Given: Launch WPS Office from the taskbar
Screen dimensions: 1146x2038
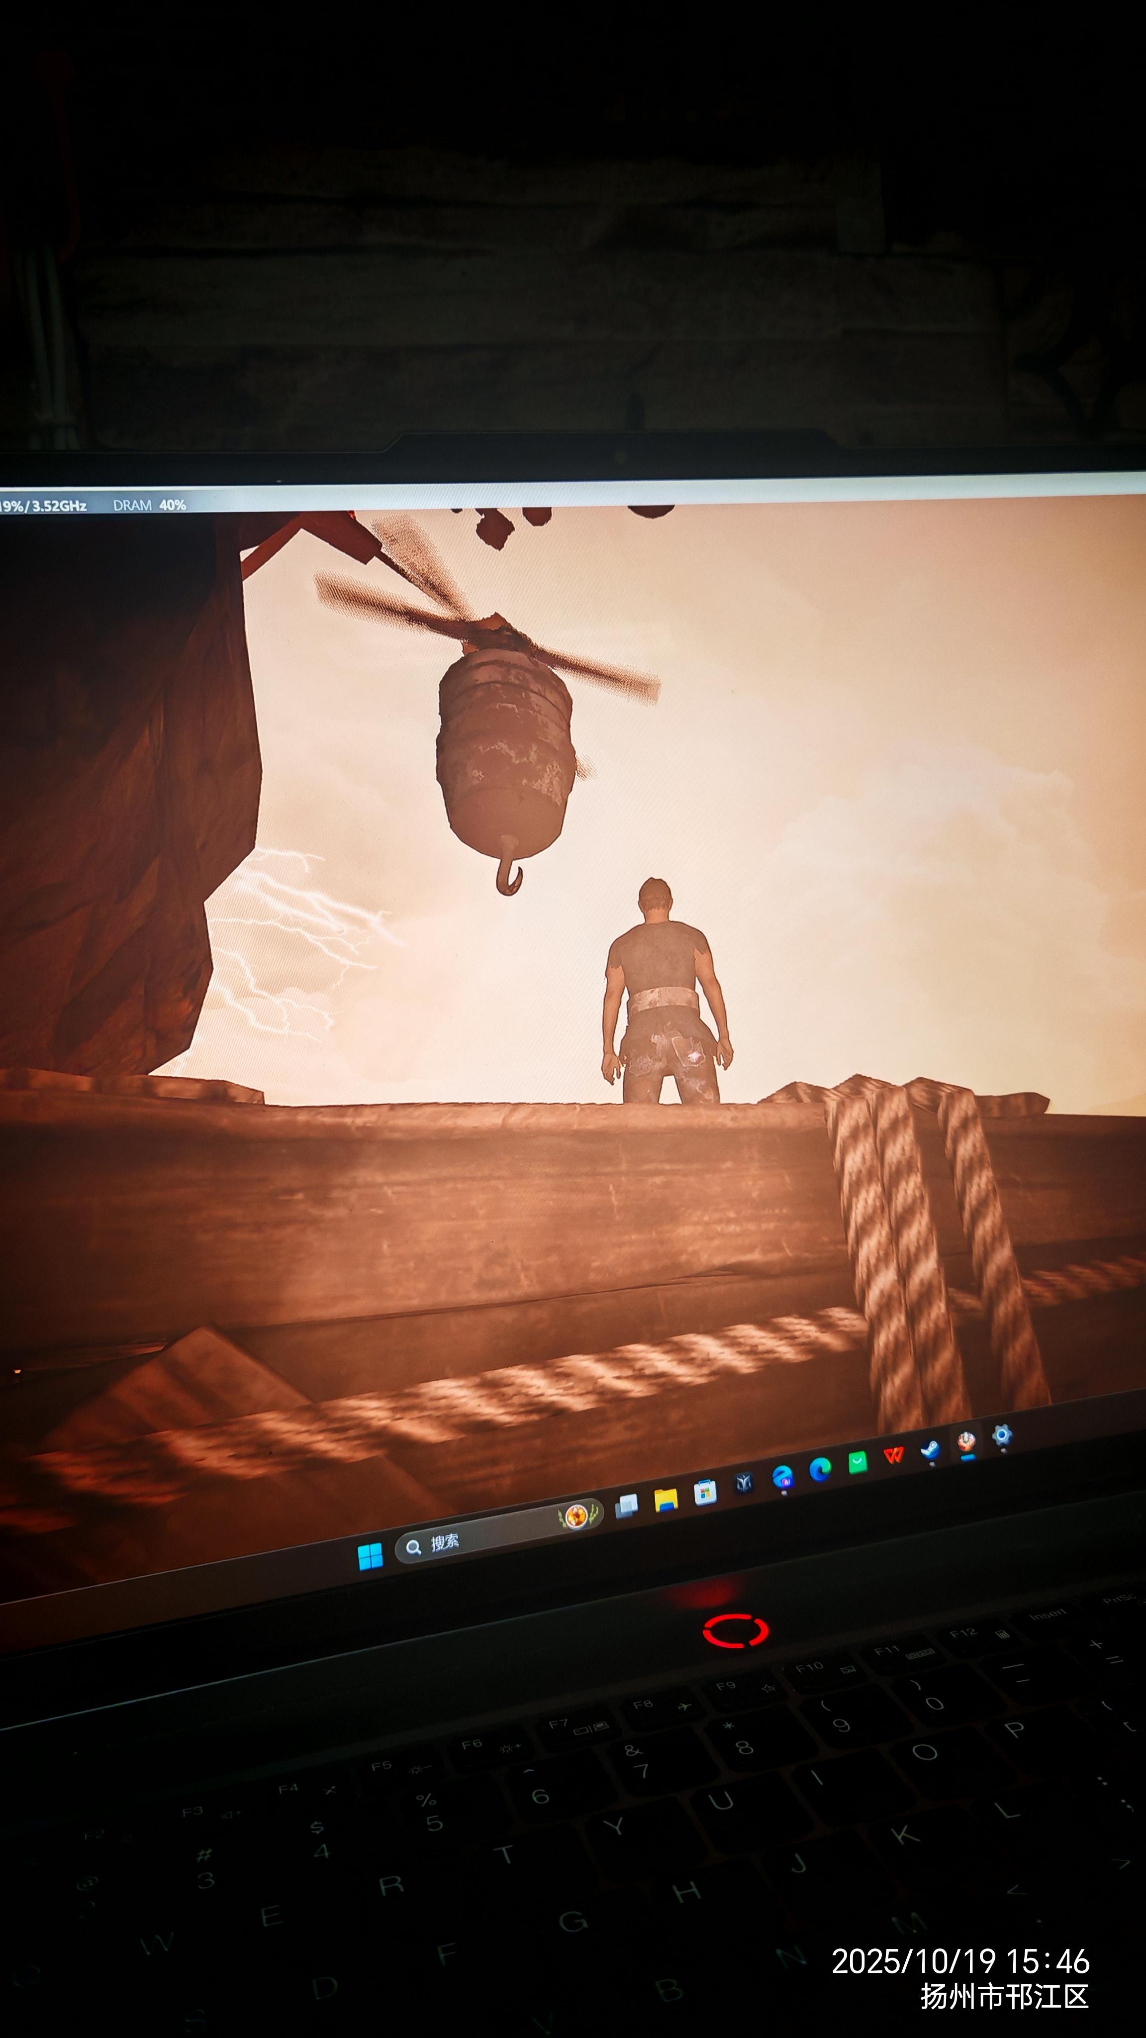Looking at the screenshot, I should pyautogui.click(x=894, y=1456).
